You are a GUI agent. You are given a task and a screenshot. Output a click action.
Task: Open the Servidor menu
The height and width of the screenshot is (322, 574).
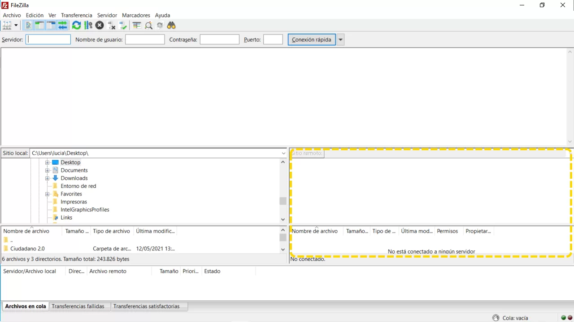(107, 15)
